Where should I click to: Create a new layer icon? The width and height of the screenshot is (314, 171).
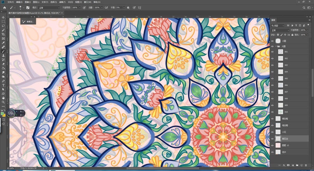(301, 165)
